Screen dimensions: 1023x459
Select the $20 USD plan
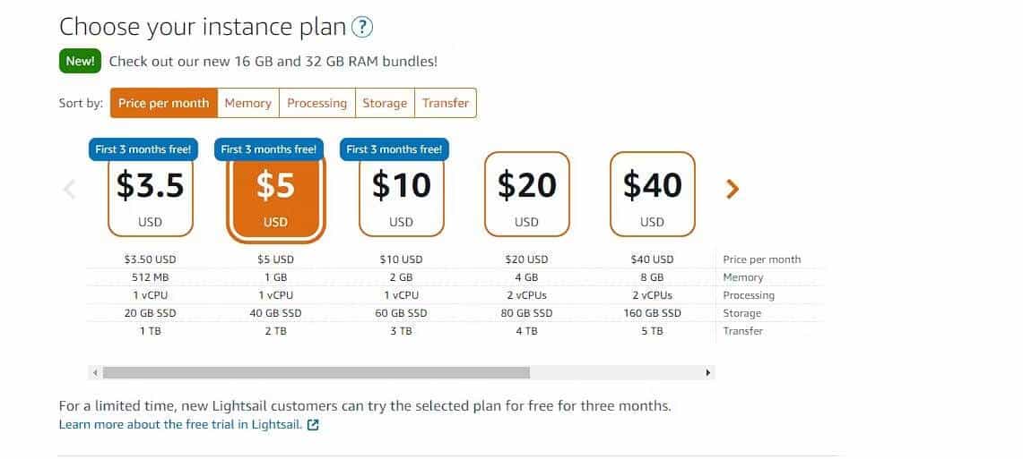[527, 194]
